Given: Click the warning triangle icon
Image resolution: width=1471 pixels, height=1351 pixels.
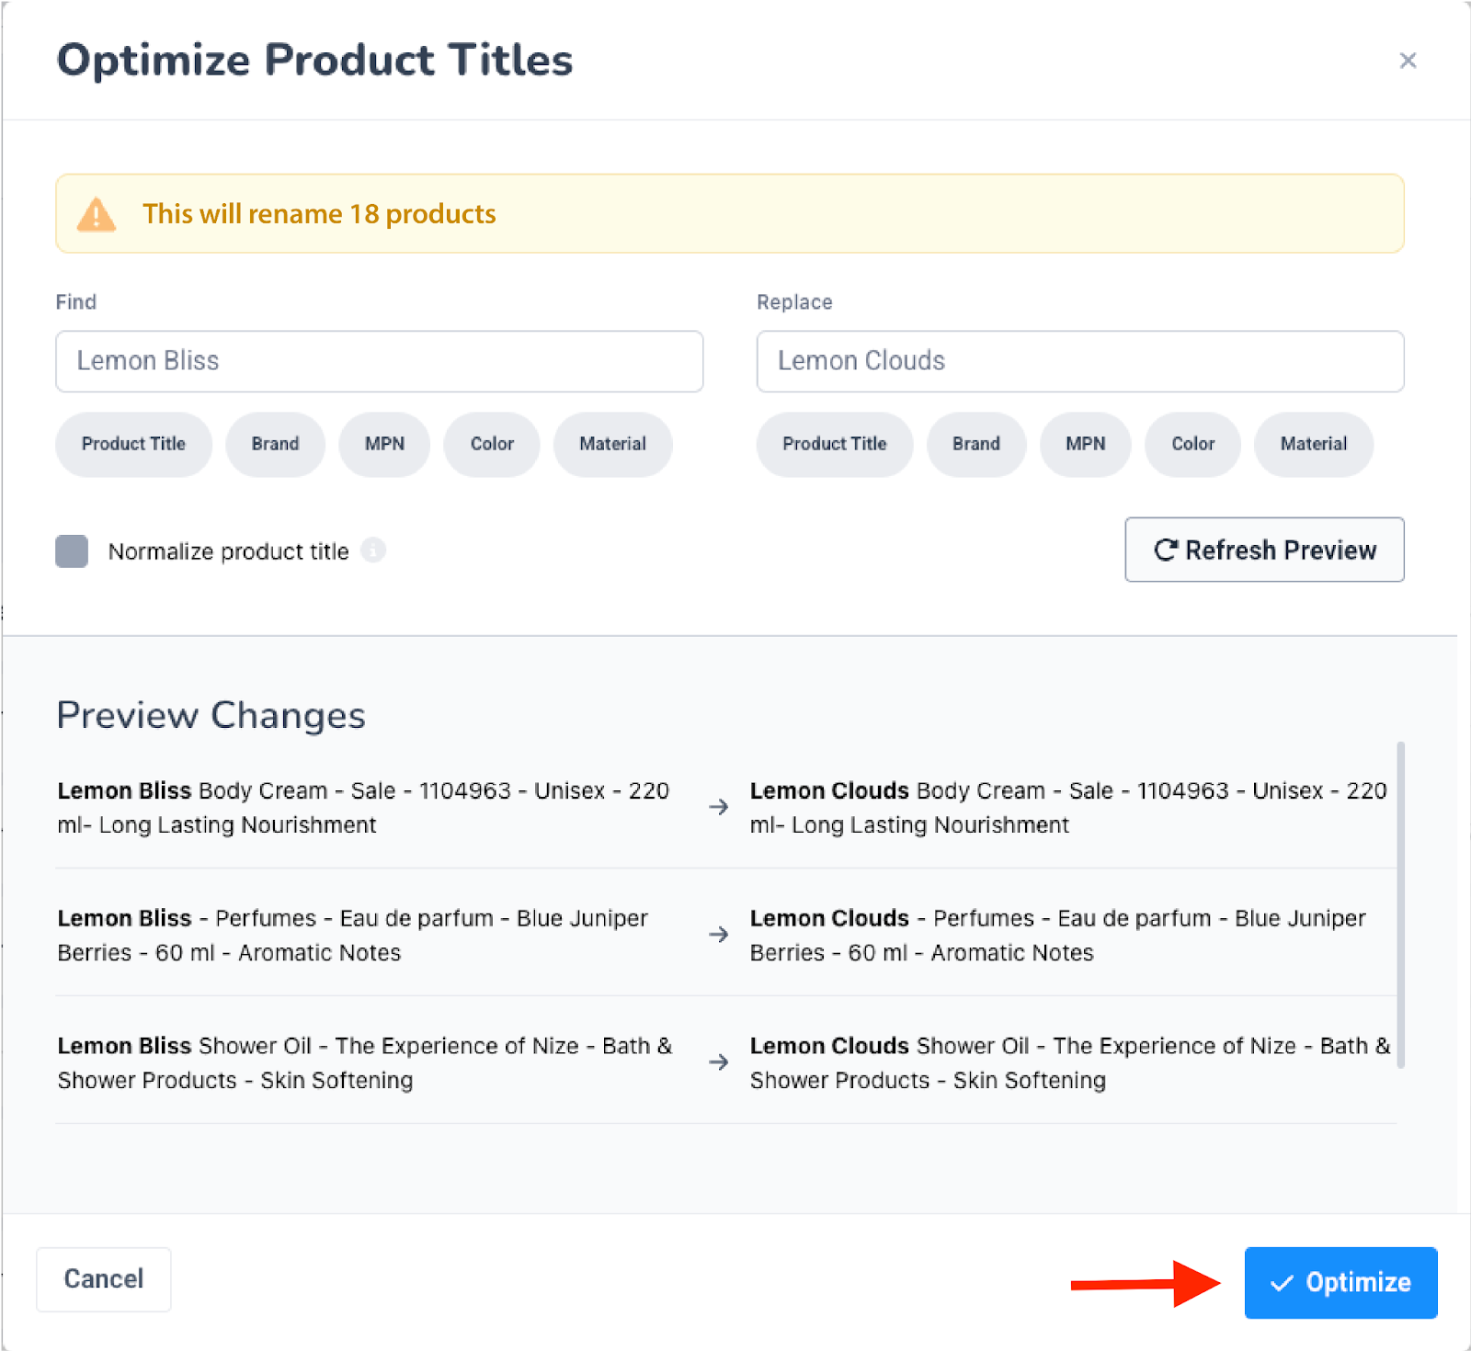Looking at the screenshot, I should tap(97, 214).
